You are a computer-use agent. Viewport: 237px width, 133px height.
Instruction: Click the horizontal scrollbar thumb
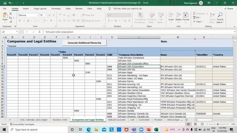coord(204,120)
